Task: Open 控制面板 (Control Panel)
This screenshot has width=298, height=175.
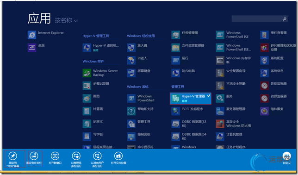Action: click(x=138, y=137)
